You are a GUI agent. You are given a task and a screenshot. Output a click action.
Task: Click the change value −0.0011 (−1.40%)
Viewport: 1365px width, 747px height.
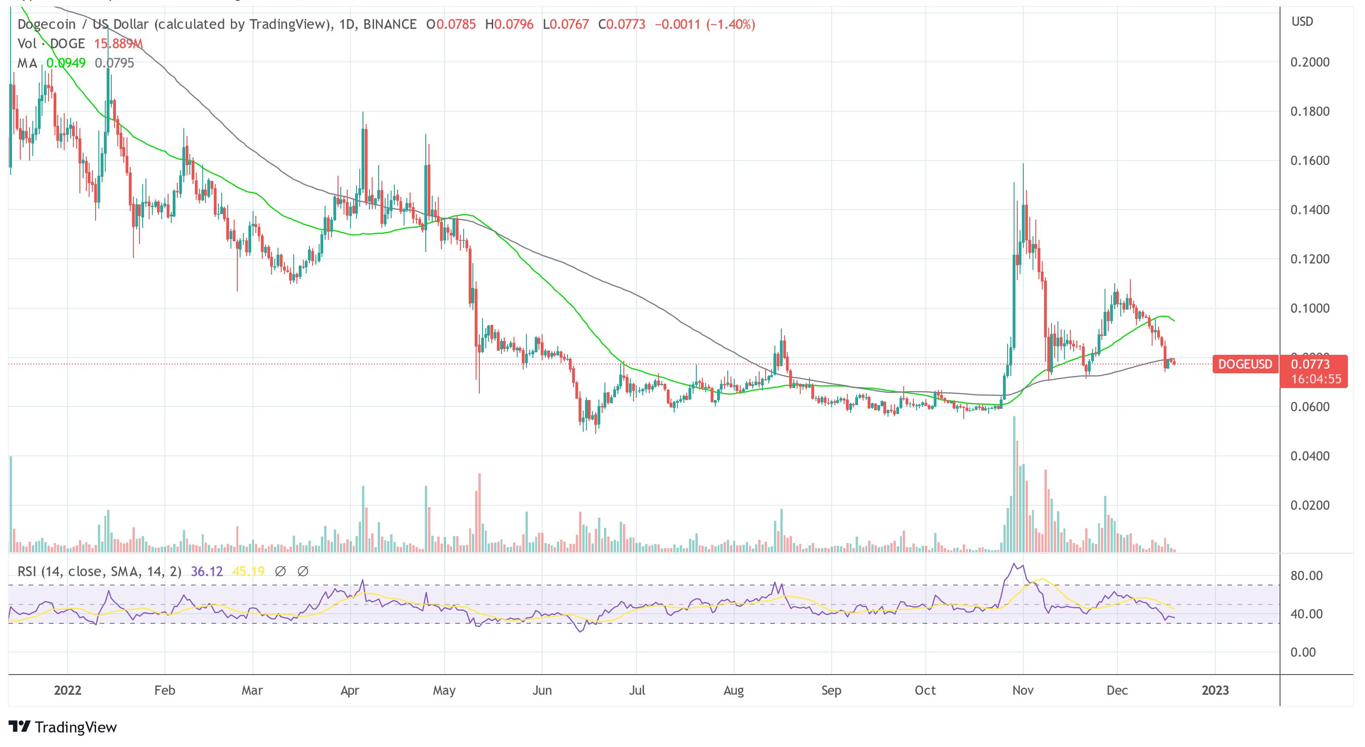coord(705,24)
